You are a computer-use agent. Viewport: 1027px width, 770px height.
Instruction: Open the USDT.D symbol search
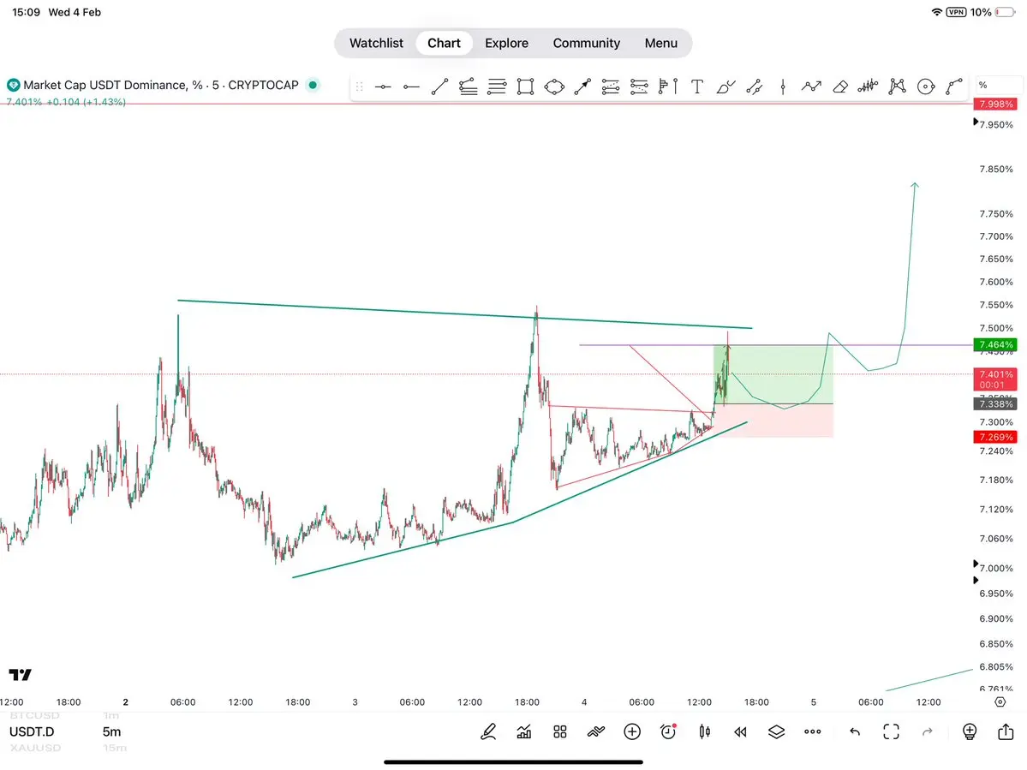[32, 731]
